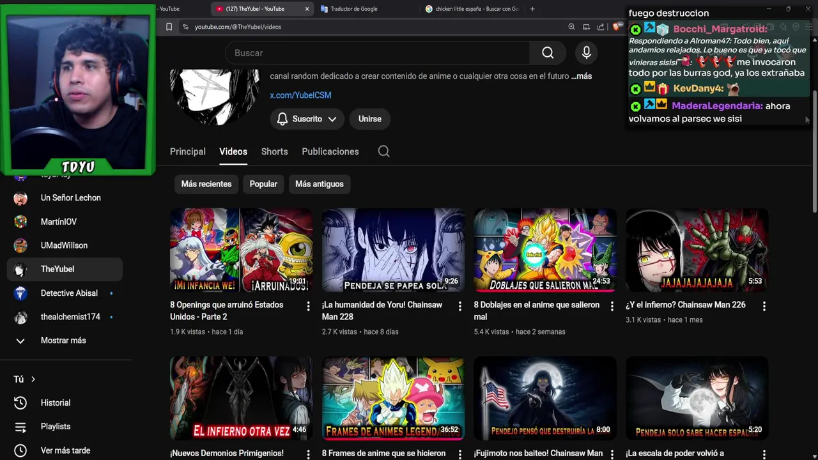Open browser zoom magnifier icon

tap(571, 27)
